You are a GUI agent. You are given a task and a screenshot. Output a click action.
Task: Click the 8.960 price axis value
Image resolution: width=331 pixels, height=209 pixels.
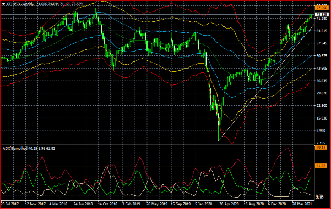coord(321,131)
